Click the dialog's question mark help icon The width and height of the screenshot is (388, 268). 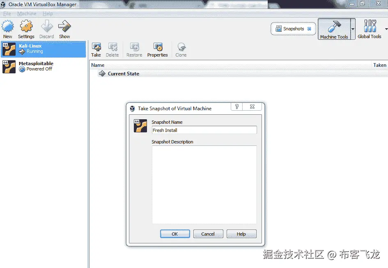pos(237,107)
